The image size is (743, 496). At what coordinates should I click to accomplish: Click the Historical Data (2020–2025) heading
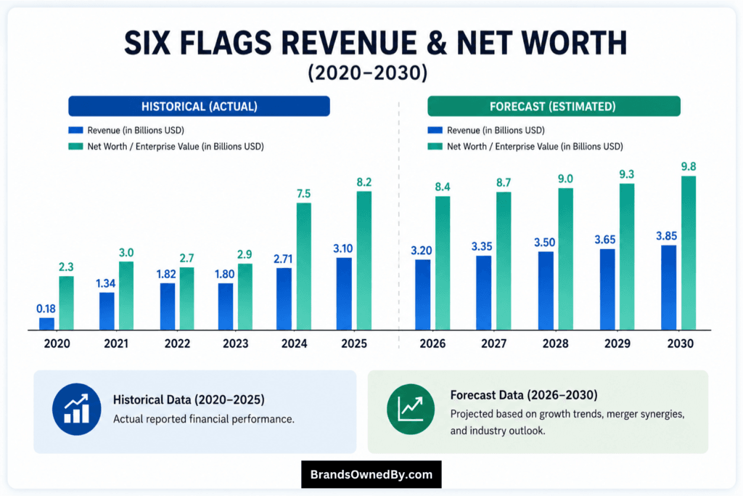(189, 399)
